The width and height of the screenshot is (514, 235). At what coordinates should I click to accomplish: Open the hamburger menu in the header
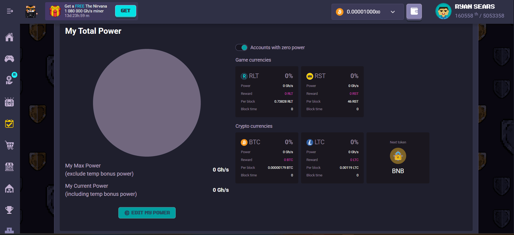click(10, 11)
